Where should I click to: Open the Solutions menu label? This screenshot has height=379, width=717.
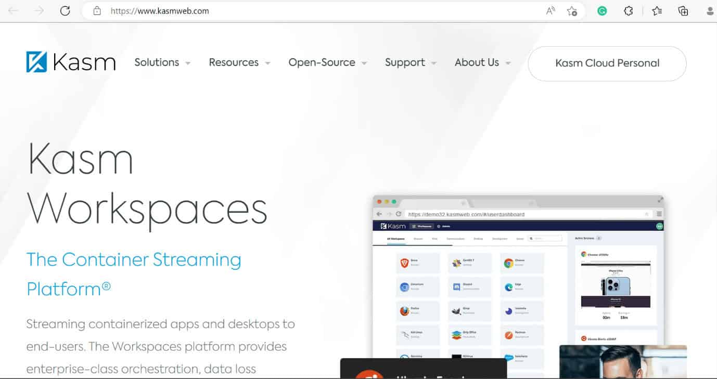pyautogui.click(x=157, y=62)
